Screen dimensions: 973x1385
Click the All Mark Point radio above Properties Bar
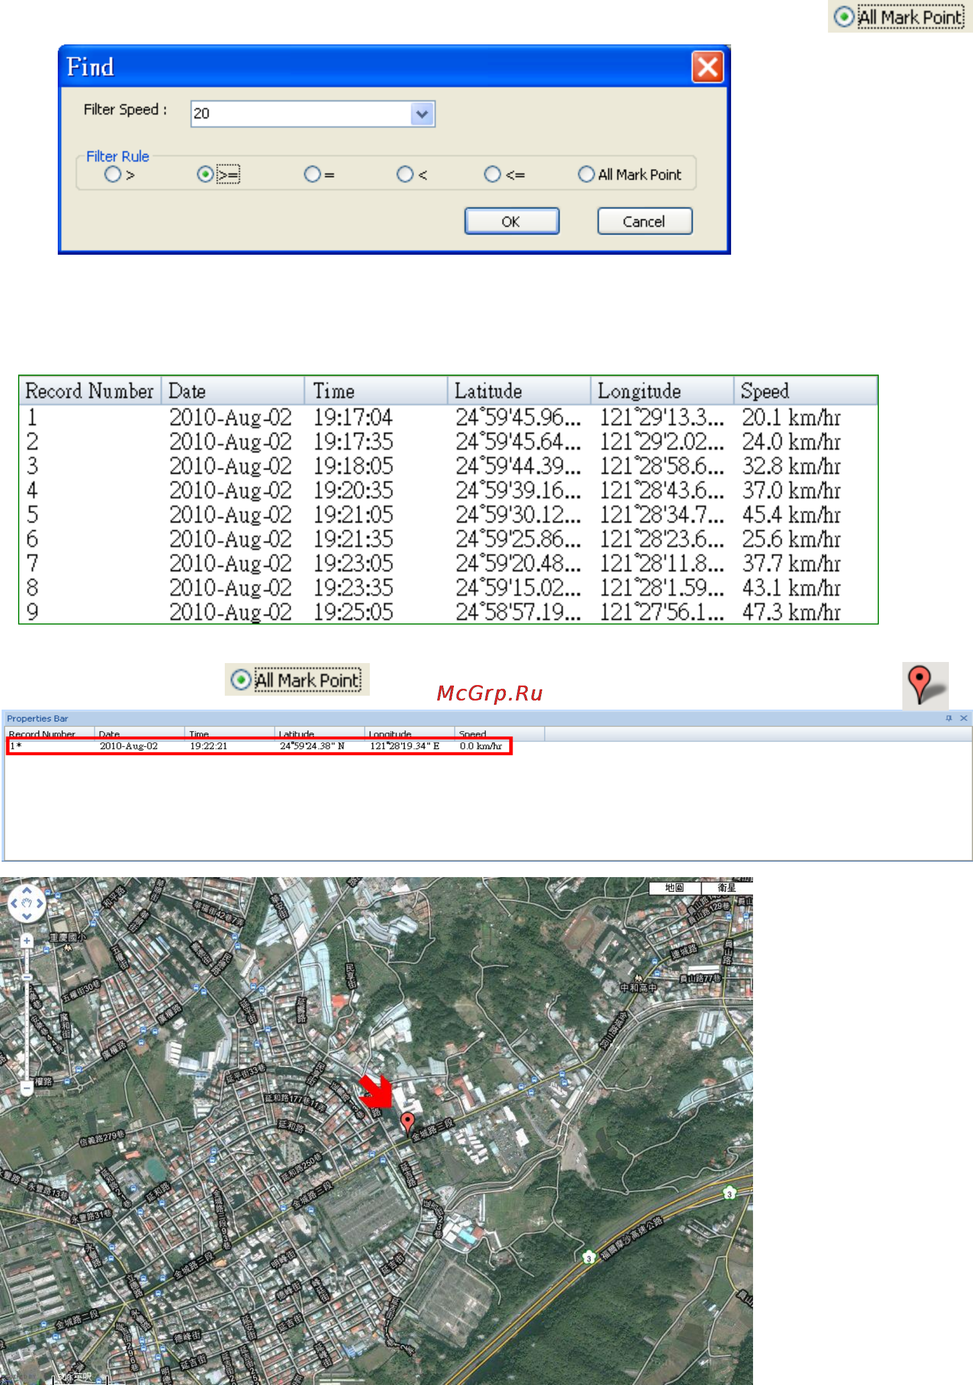point(241,679)
